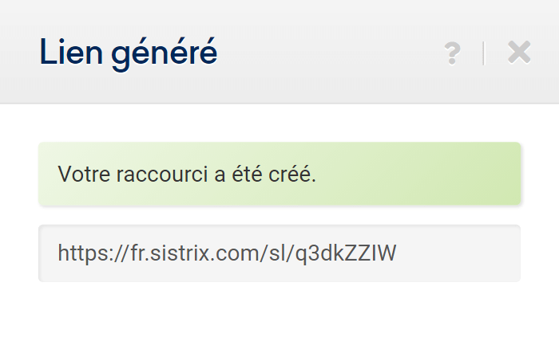This screenshot has width=559, height=357.
Task: Get assistance using the '?' header icon
Action: click(x=453, y=53)
